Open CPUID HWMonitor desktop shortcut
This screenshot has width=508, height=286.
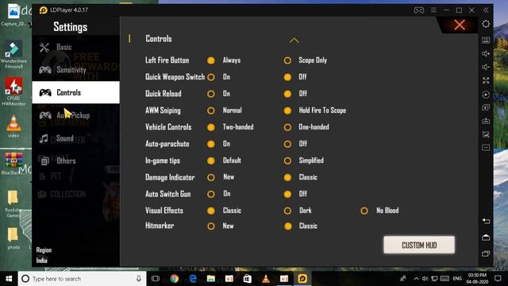click(13, 91)
